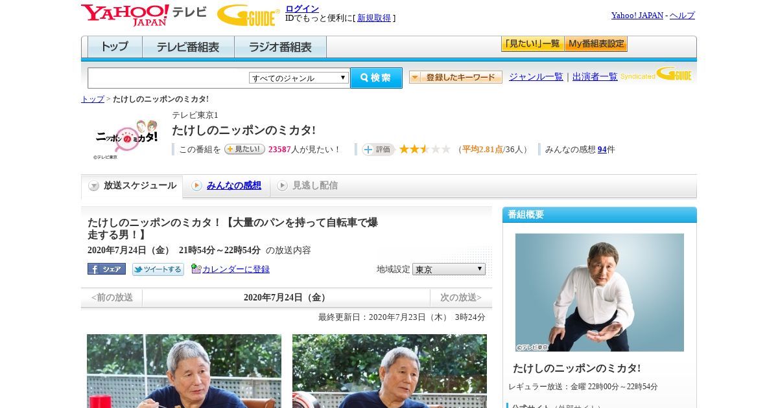Click the program title たけしのニッポンのミカタ! heading
The width and height of the screenshot is (778, 408).
244,130
